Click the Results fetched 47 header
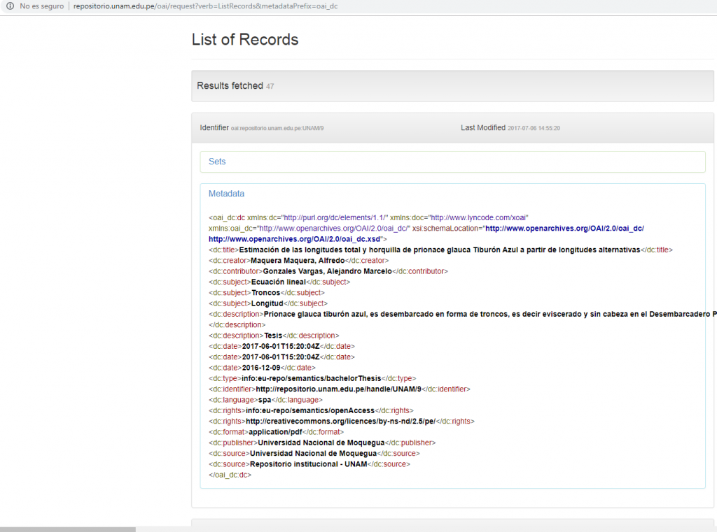717x532 pixels. coord(235,86)
